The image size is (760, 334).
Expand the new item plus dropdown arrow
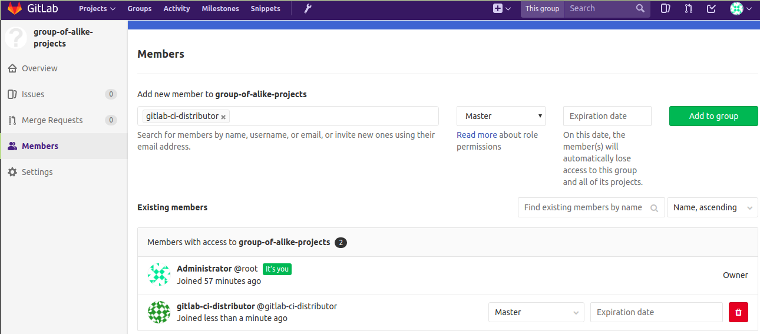pyautogui.click(x=508, y=9)
